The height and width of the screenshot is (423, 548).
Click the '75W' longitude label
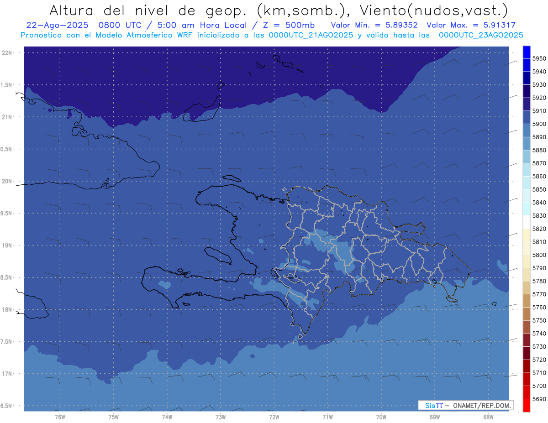click(x=114, y=417)
